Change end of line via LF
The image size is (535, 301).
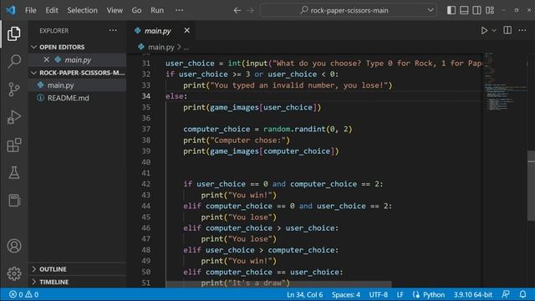click(400, 294)
